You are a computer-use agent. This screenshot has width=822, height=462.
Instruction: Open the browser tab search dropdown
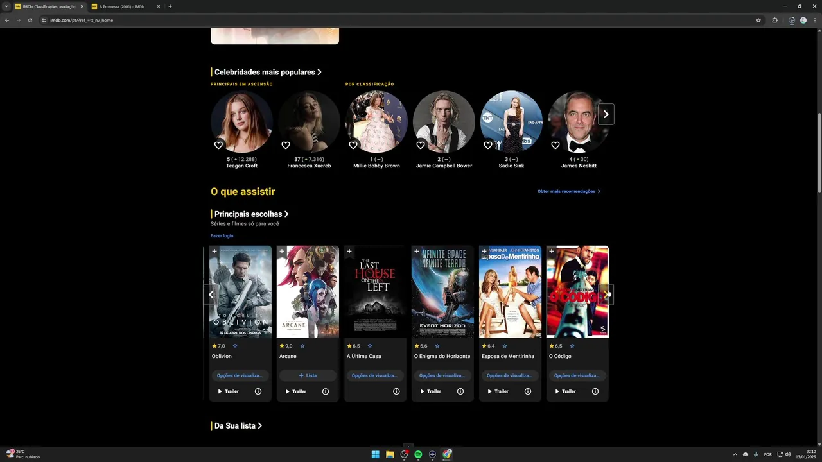(x=6, y=6)
